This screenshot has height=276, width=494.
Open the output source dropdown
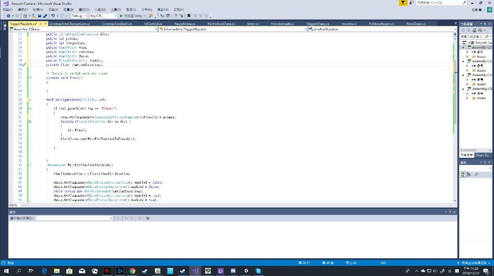pyautogui.click(x=74, y=218)
